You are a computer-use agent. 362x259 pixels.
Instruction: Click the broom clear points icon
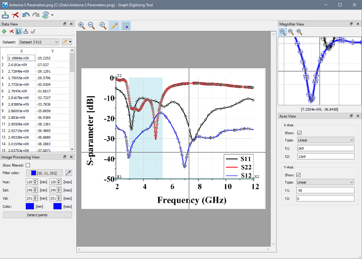tap(33, 31)
